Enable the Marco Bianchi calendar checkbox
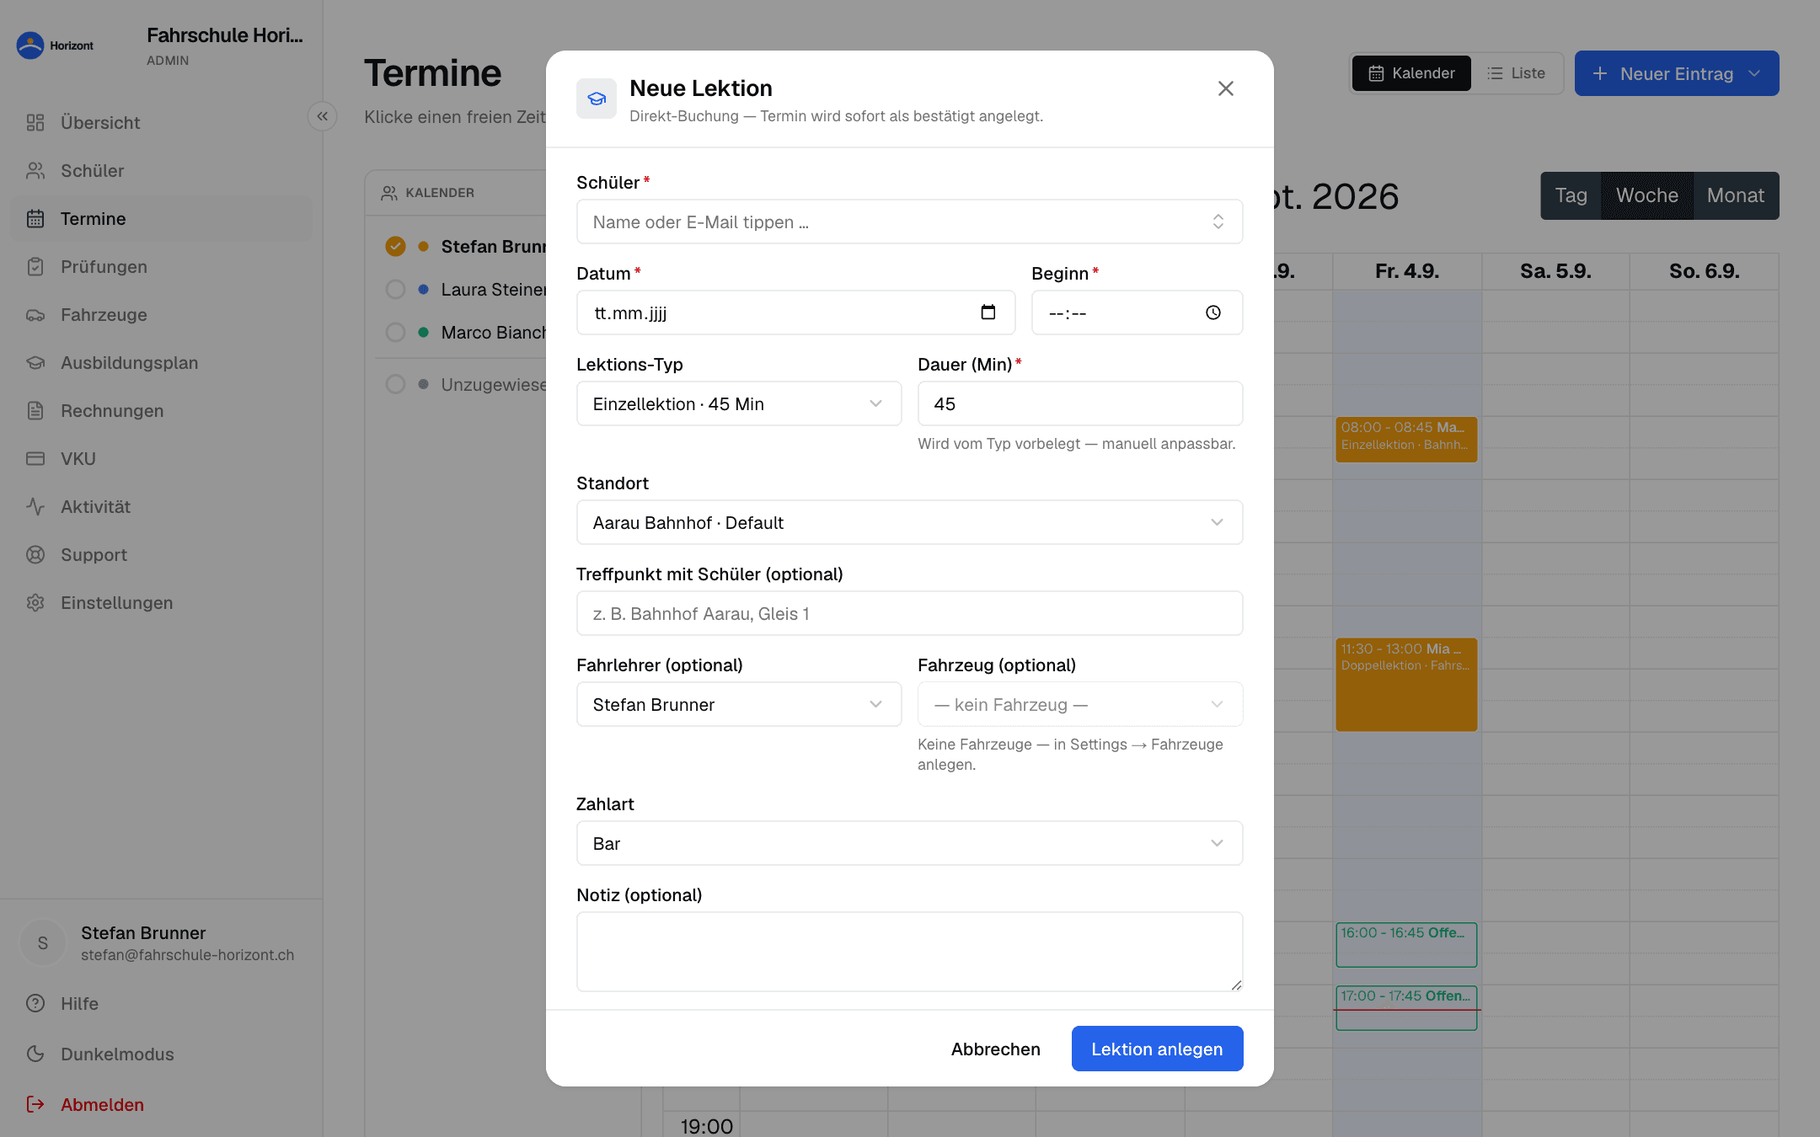The image size is (1820, 1137). pyautogui.click(x=395, y=332)
